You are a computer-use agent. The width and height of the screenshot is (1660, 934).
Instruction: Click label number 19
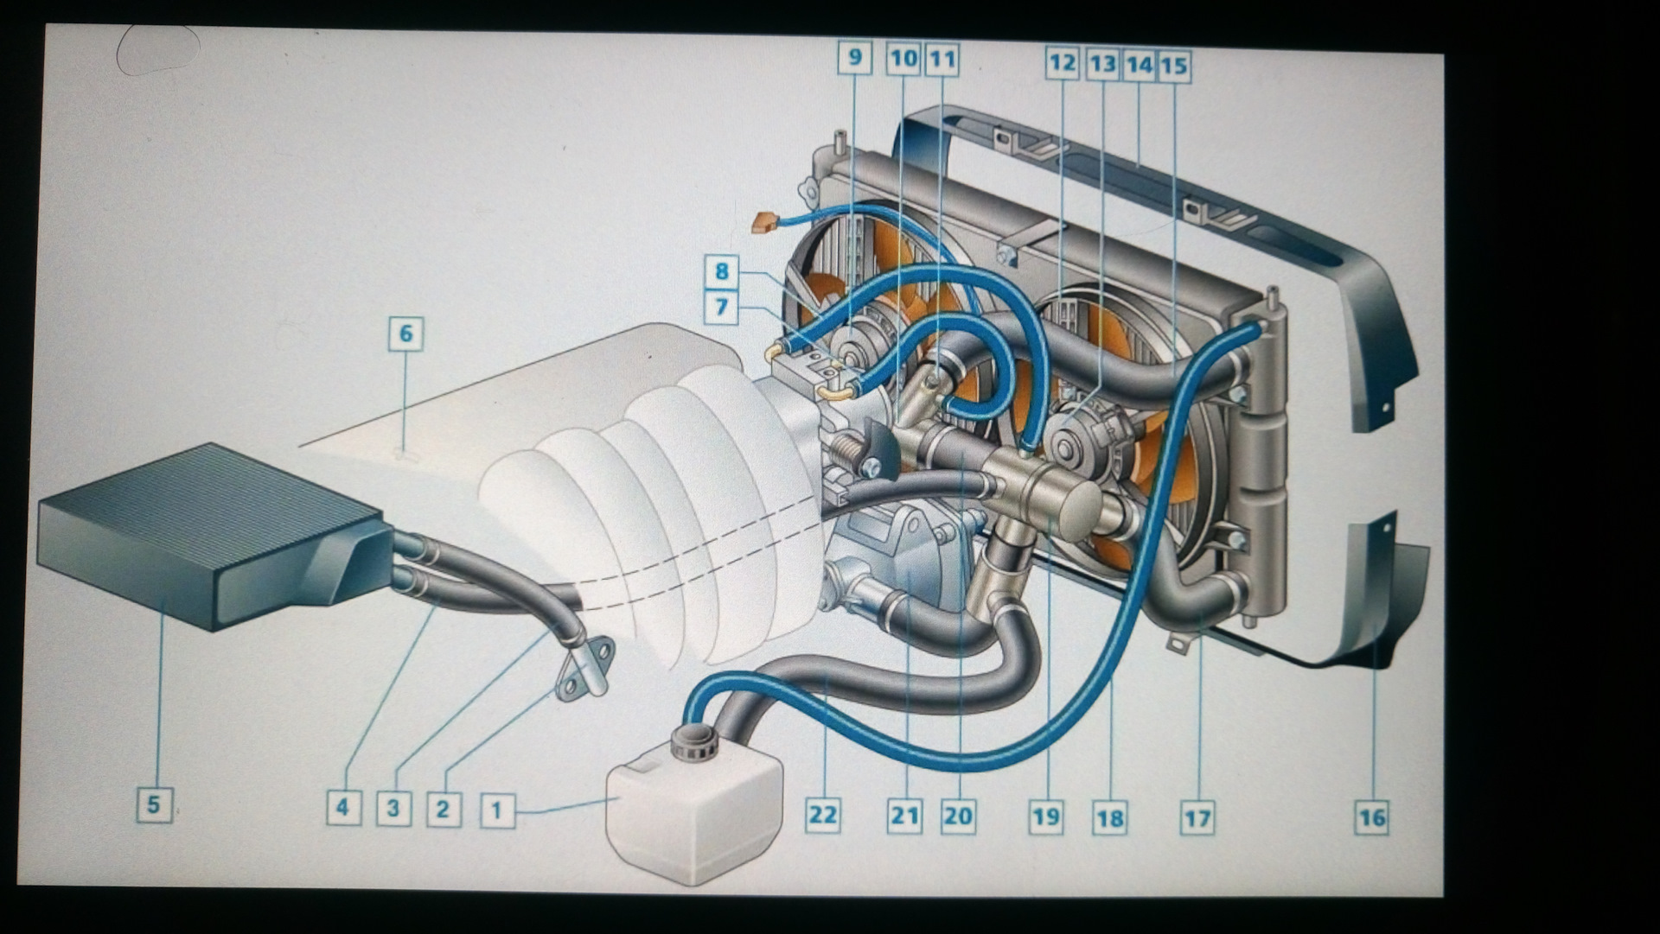coord(1045,816)
